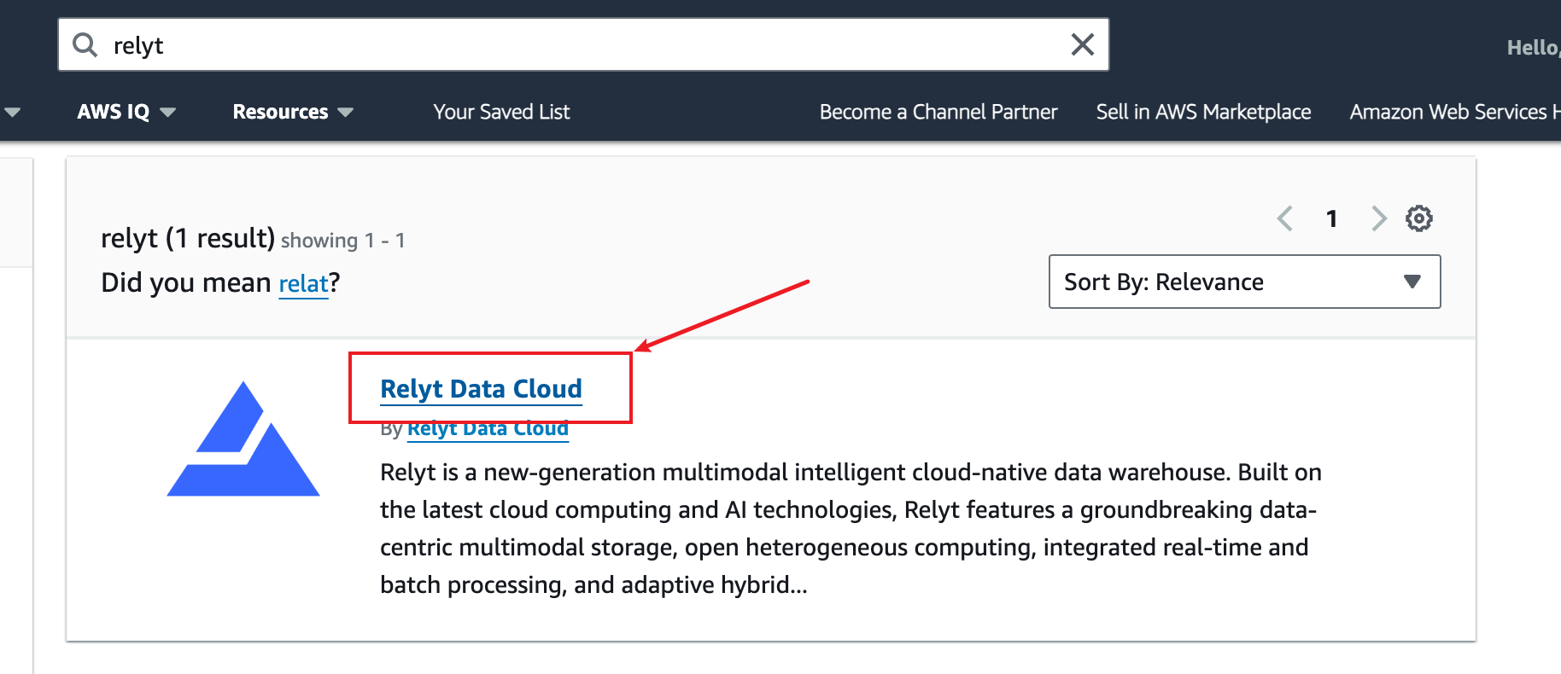This screenshot has height=674, width=1561.
Task: Open the Sort By: Relevance dropdown
Action: click(x=1244, y=282)
